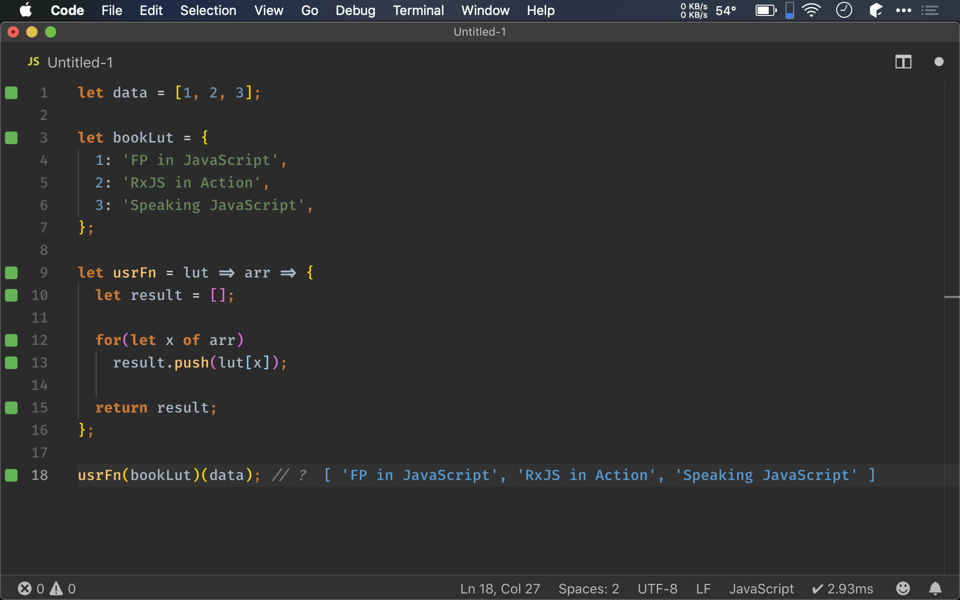Click green coverage marker on line 10
The width and height of the screenshot is (960, 600).
pyautogui.click(x=11, y=295)
